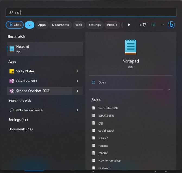Open Notepad from Best match result

[x=45, y=49]
